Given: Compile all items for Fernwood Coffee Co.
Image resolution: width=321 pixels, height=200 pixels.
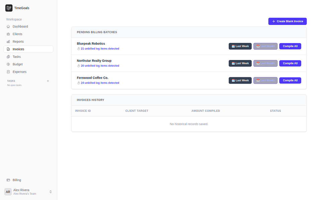Looking at the screenshot, I should 290,81.
